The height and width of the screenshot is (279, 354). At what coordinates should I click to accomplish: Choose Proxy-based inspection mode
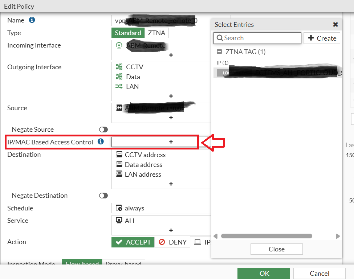(123, 262)
